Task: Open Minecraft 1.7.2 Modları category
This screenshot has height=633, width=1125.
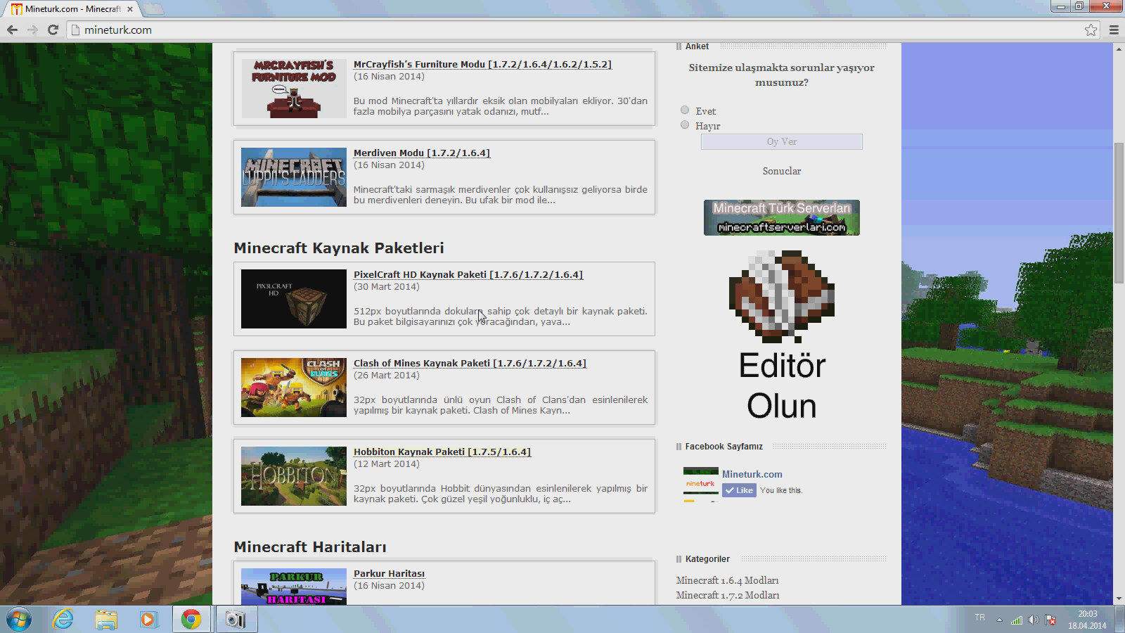Action: click(727, 595)
